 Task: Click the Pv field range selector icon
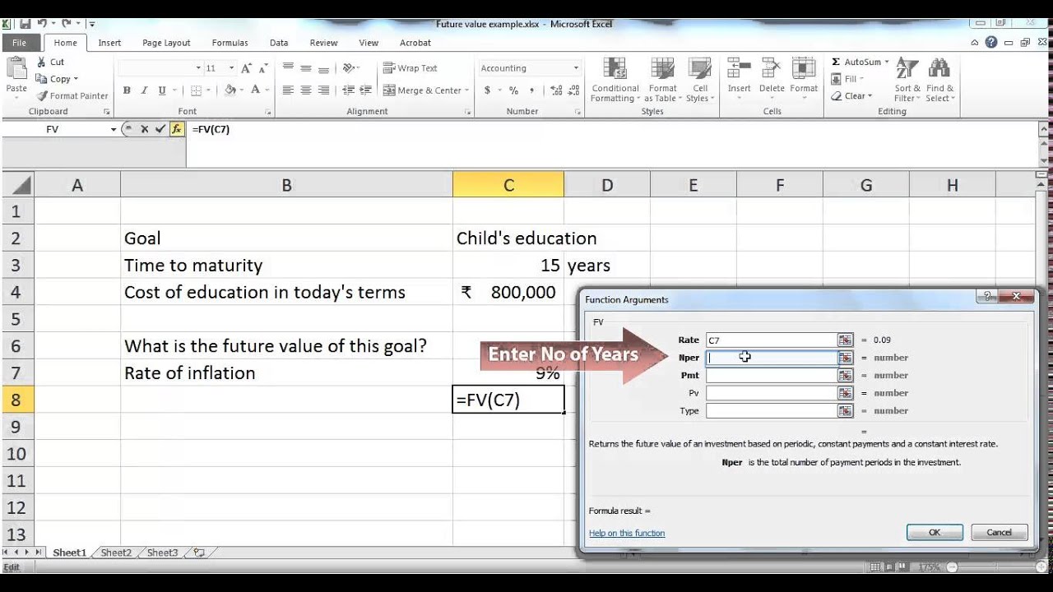pyautogui.click(x=845, y=393)
